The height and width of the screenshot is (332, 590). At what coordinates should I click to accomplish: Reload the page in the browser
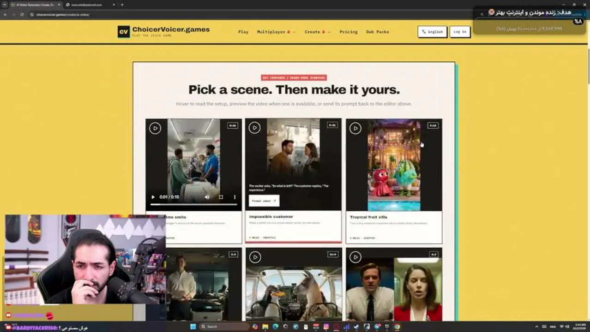(22, 14)
